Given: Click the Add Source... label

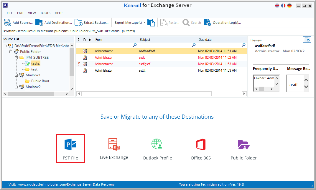Looking at the screenshot, I should tap(23, 23).
